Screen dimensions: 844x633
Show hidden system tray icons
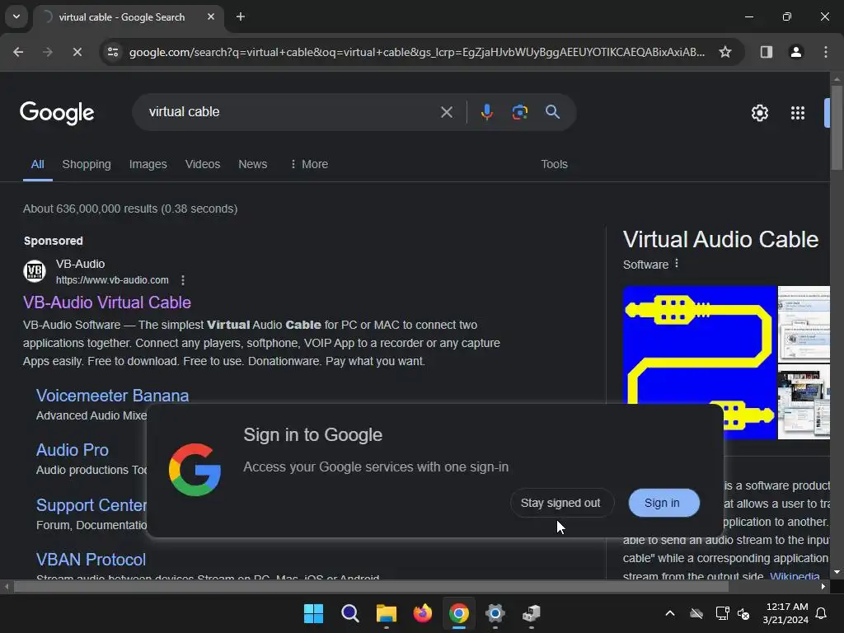pyautogui.click(x=669, y=613)
